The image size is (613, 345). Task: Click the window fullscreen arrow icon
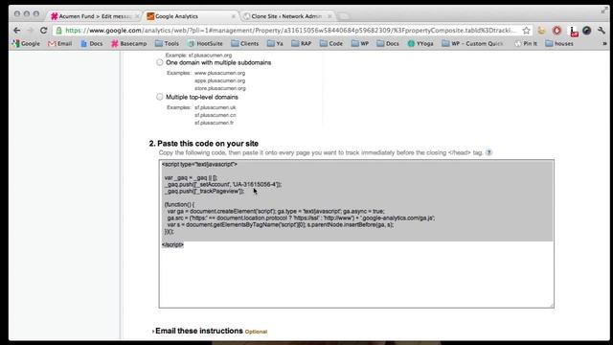[x=603, y=11]
